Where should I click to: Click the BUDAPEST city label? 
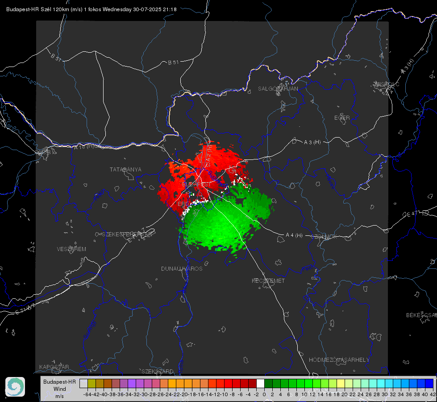196,184
